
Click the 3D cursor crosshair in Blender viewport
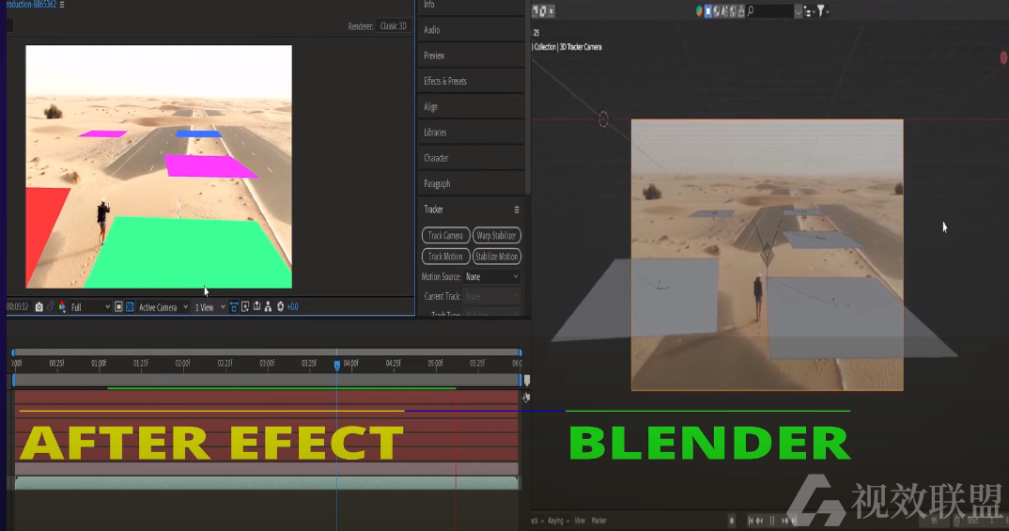click(603, 119)
